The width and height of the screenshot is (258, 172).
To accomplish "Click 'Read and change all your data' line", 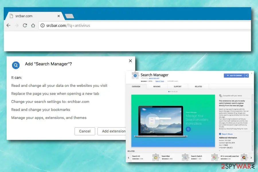I will pos(59,86).
